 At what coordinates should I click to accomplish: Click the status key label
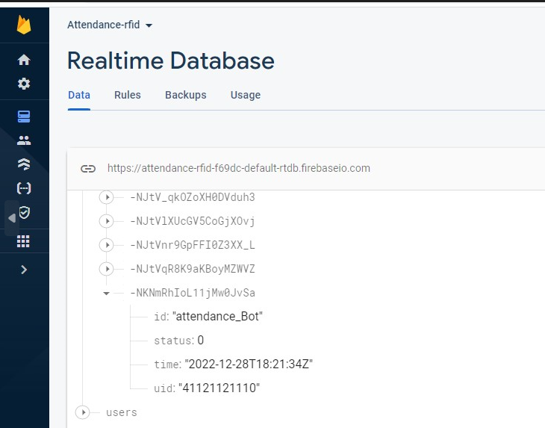(x=174, y=341)
